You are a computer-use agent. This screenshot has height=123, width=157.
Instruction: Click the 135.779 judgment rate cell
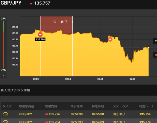click(x=145, y=122)
